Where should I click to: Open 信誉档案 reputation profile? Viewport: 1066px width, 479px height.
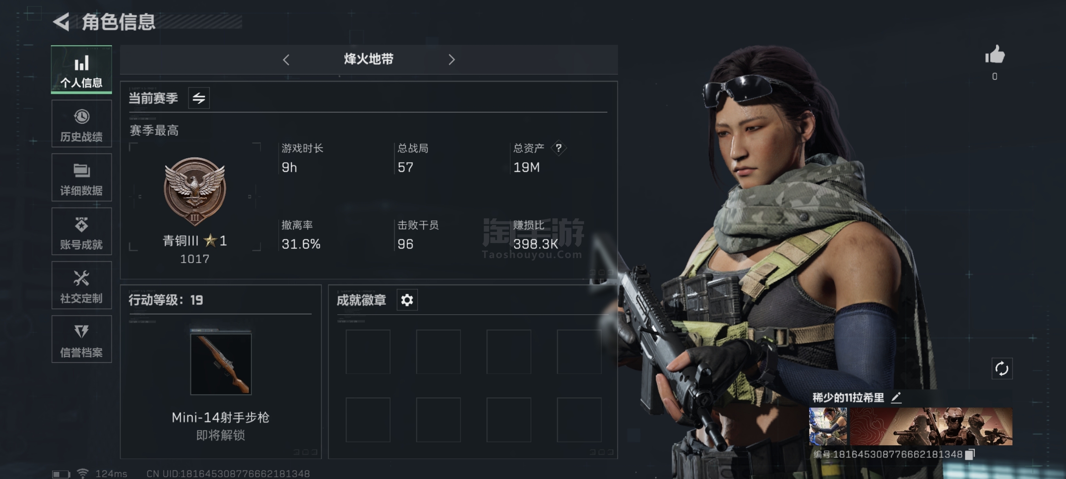[x=81, y=339]
